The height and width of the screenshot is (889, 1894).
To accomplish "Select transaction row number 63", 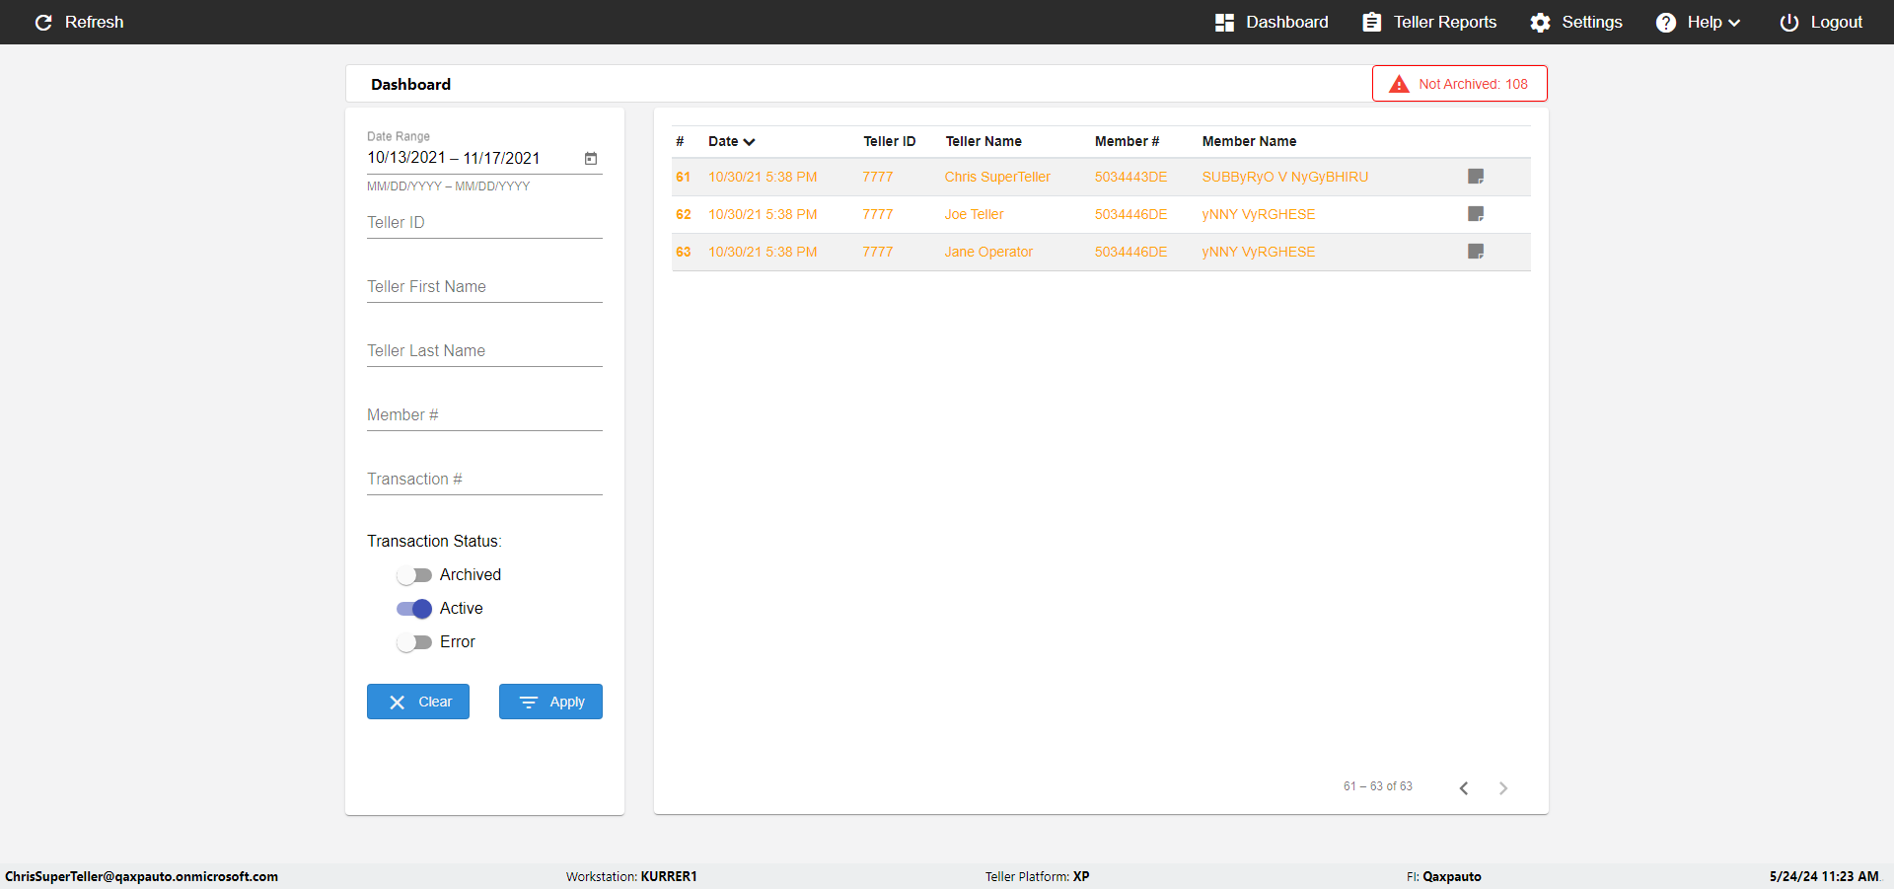I will (1101, 252).
